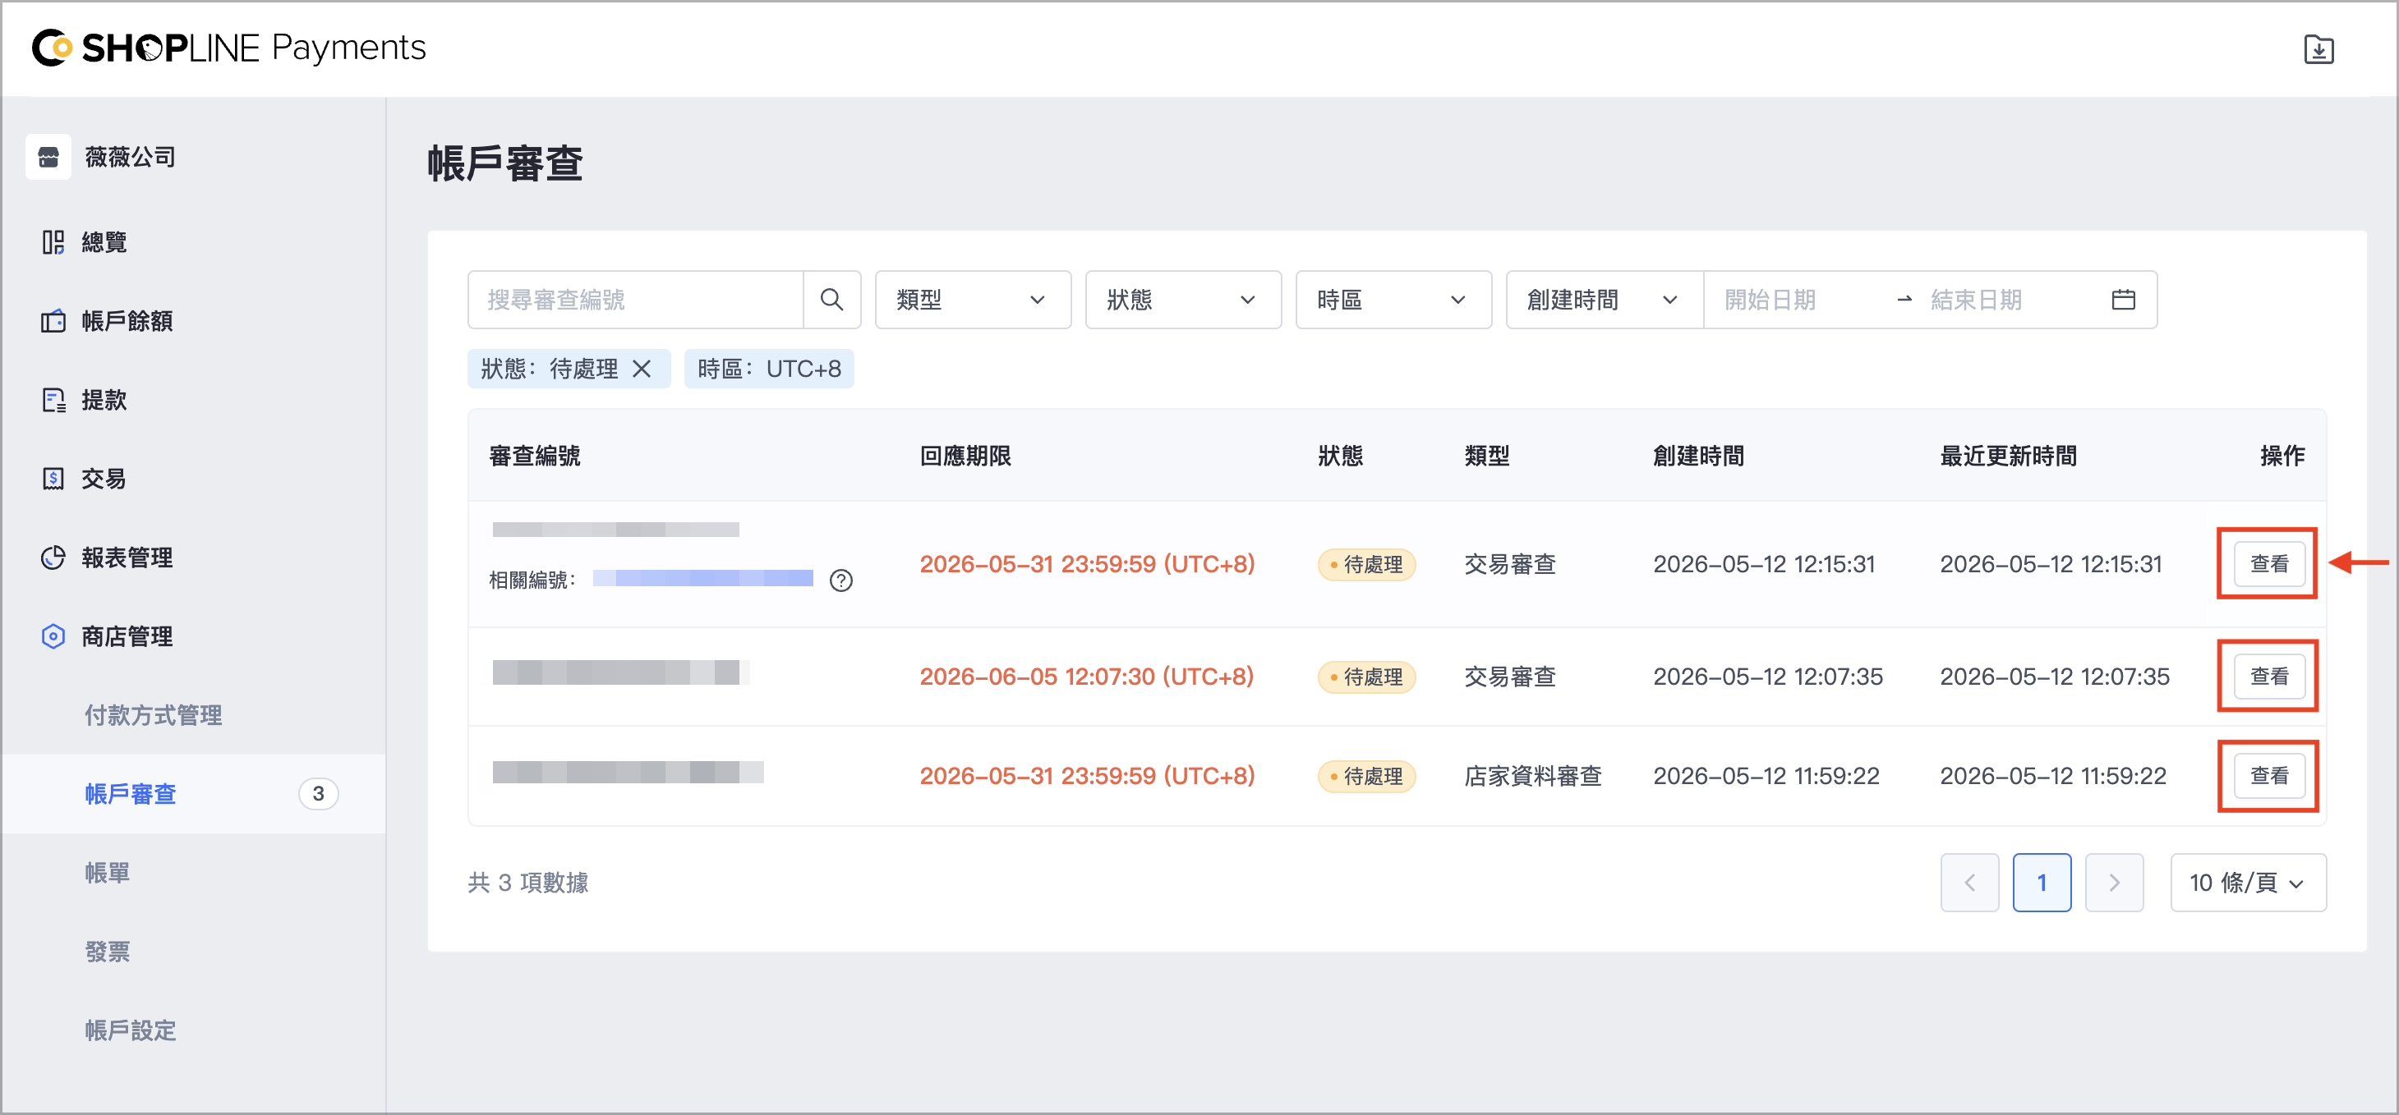The image size is (2399, 1115).
Task: Expand the 類型 filter dropdown
Action: (972, 300)
